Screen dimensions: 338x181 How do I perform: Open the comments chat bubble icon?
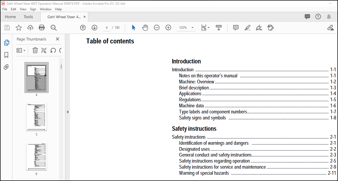tap(307, 17)
